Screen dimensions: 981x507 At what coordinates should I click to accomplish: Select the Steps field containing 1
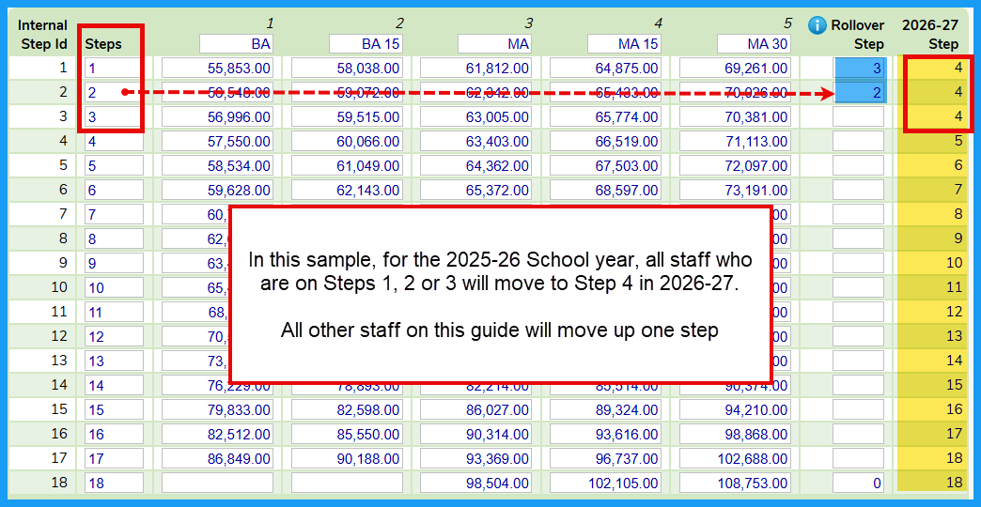click(114, 68)
